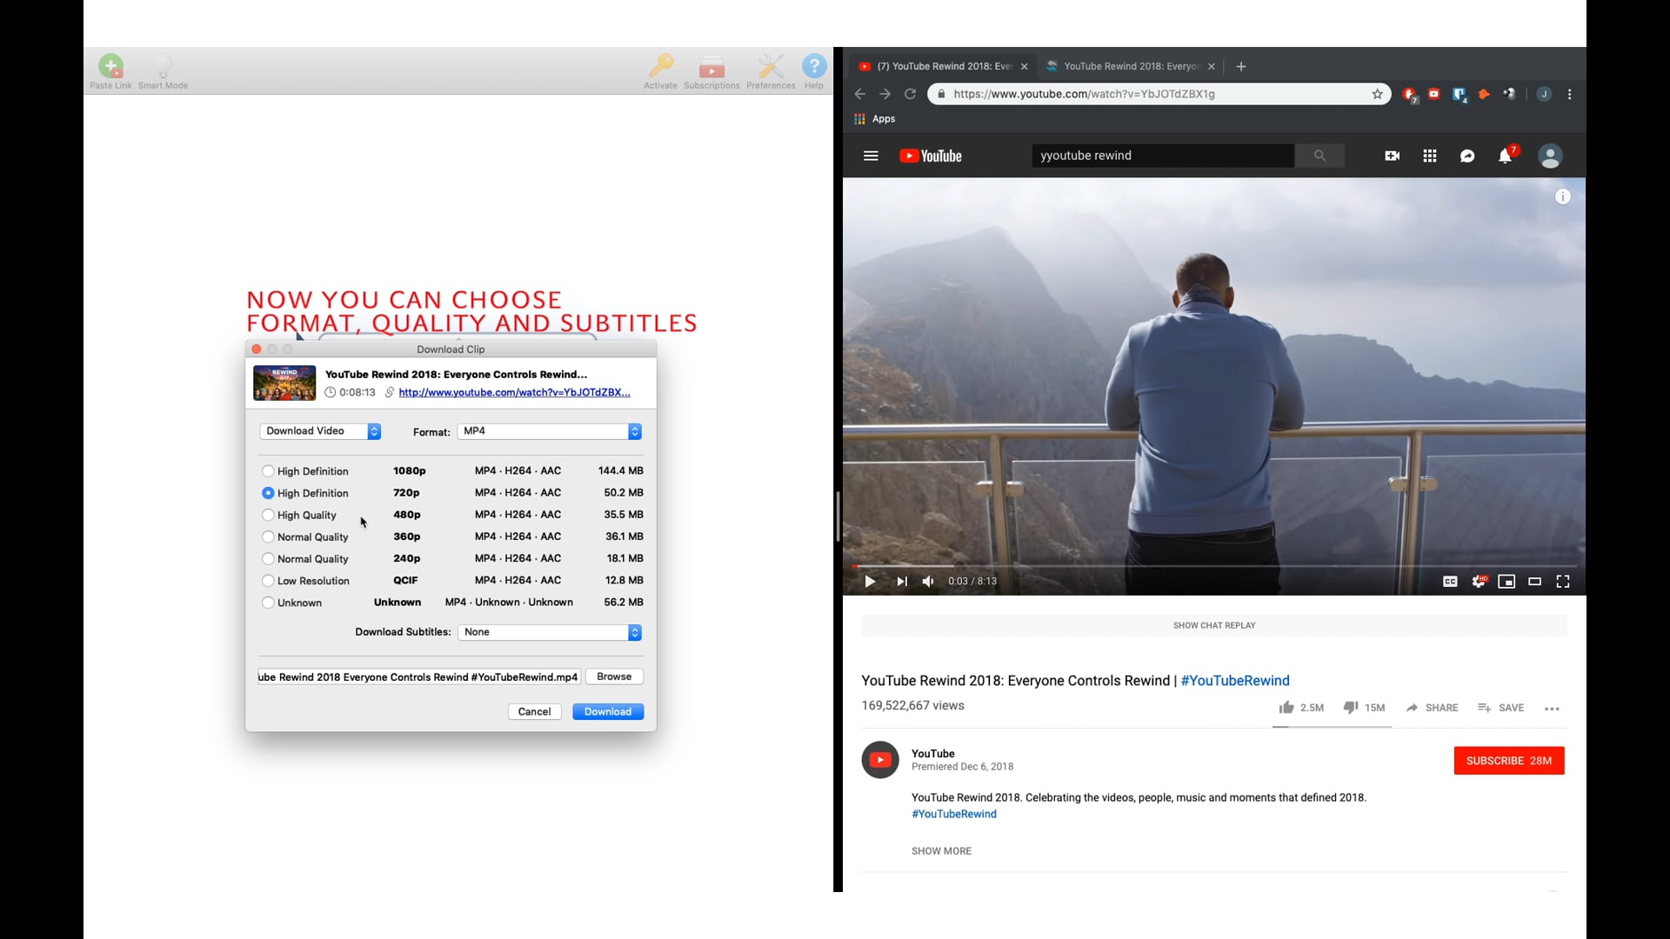Screen dimensions: 1670x939
Task: Skip to the next video
Action: pos(901,582)
